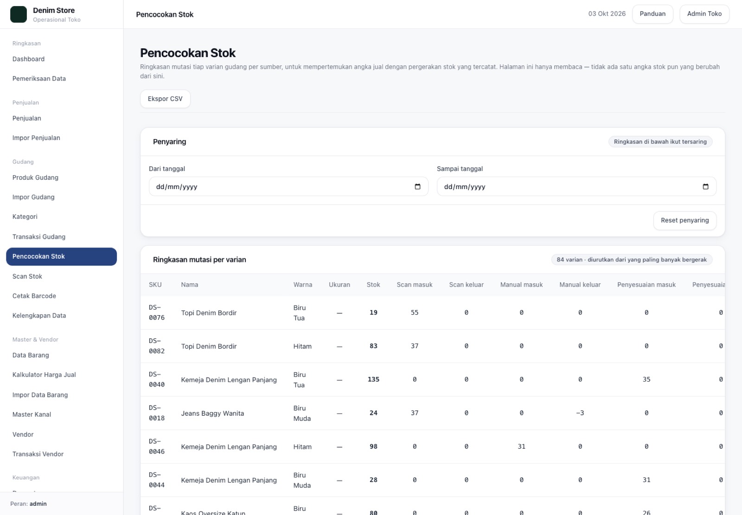Viewport: 742px width, 515px height.
Task: Open the Sampai tanggal calendar picker icon
Action: 705,187
